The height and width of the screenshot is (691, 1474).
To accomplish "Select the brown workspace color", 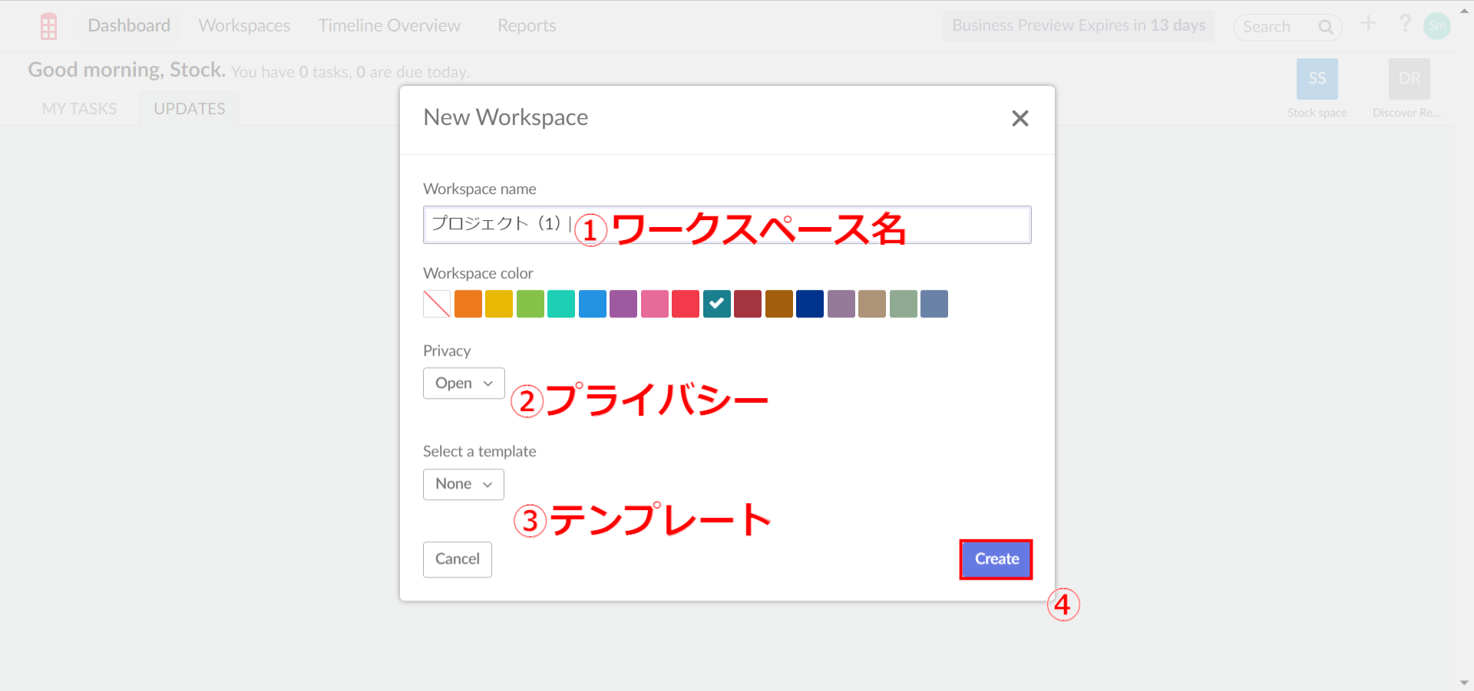I will coord(779,304).
